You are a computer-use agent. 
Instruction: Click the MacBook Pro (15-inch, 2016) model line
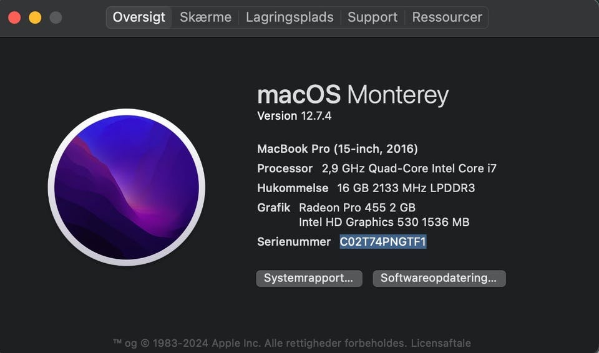338,149
